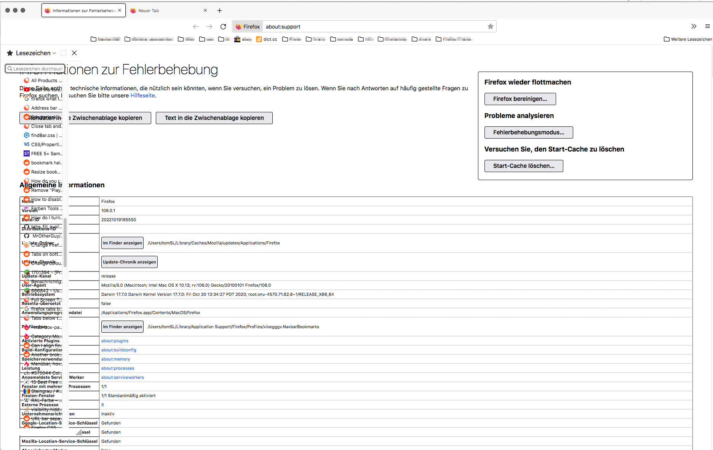Open a new tab with the plus button
The image size is (713, 450).
(219, 11)
